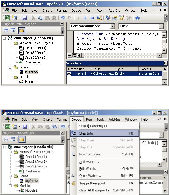Collapse VBAProject (Проба.xls) node in upper tree
Image resolution: width=169 pixels, height=195 pixels.
4,38
